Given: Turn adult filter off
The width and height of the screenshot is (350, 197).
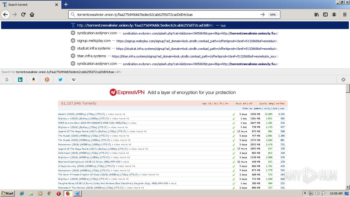Looking at the screenshot, I should 250,103.
